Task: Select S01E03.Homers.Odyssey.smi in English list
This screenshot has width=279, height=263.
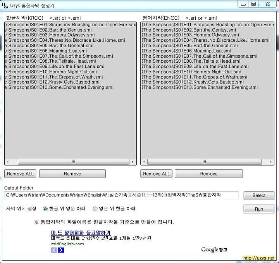Action: (x=207, y=35)
